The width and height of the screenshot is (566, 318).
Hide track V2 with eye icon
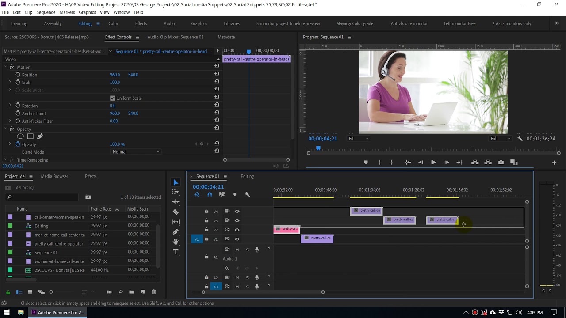[x=237, y=230]
